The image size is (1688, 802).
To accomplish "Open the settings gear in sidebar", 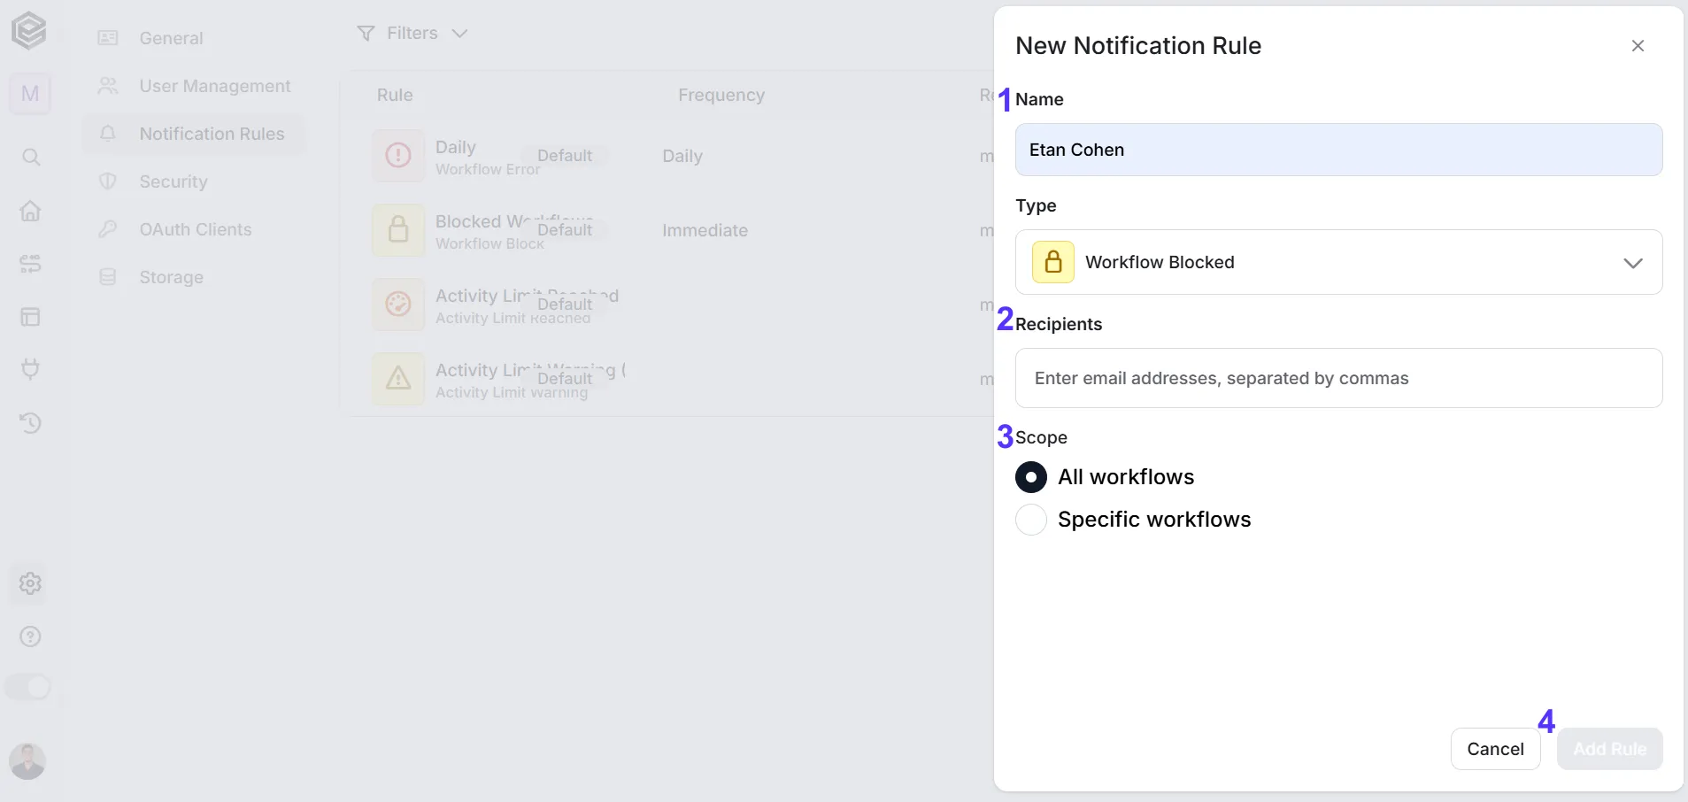I will 31,583.
